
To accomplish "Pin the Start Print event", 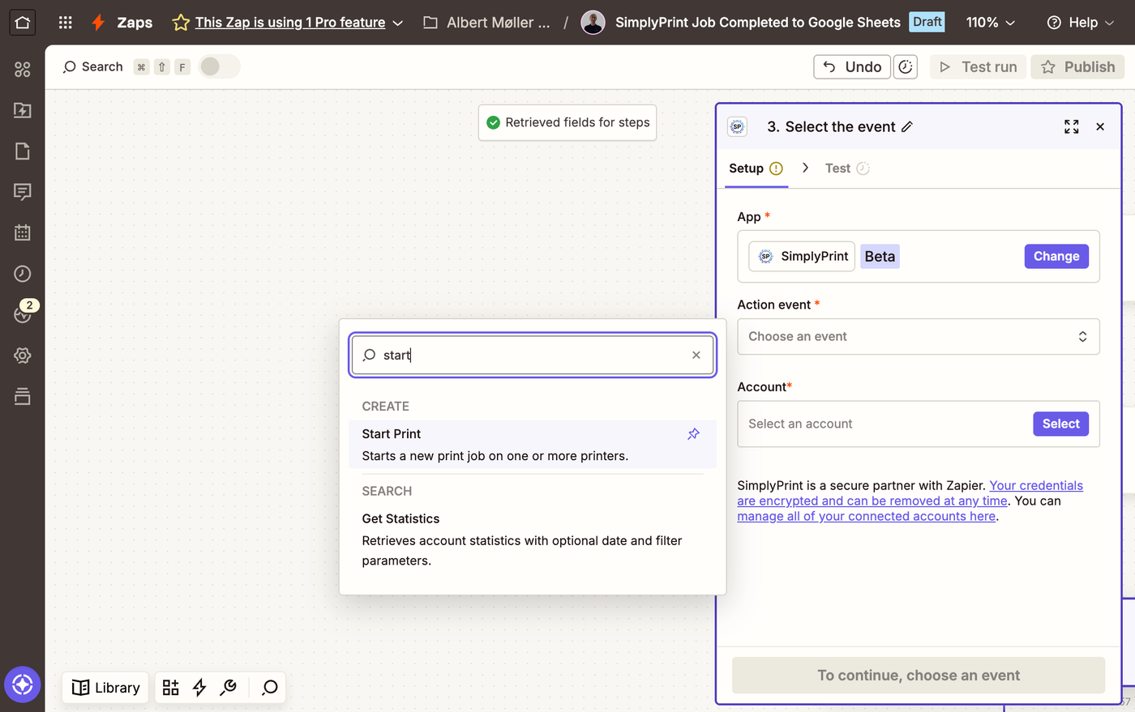I will (693, 434).
